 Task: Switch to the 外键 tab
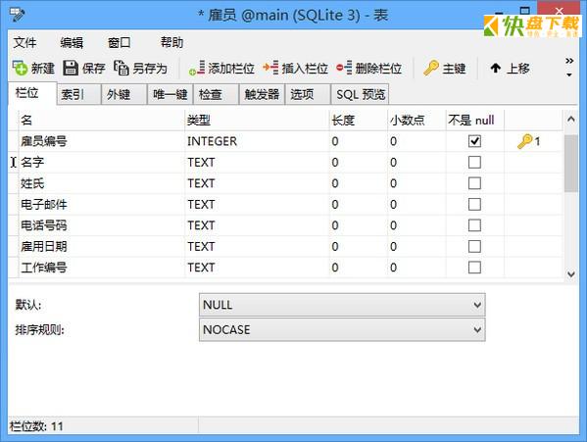(124, 94)
